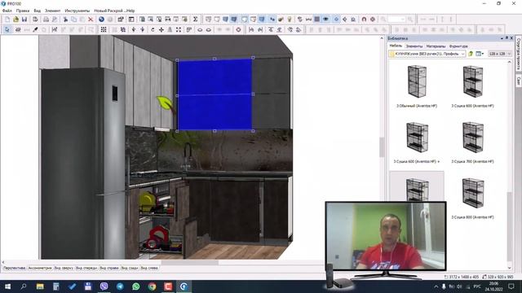Switch to the Элементы library tab
The height and width of the screenshot is (293, 522).
414,46
